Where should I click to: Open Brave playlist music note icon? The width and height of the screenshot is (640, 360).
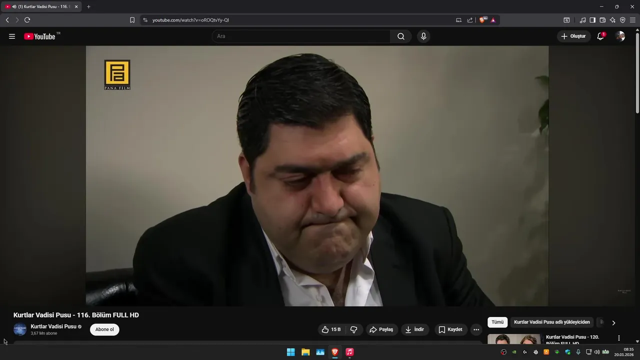pyautogui.click(x=582, y=20)
